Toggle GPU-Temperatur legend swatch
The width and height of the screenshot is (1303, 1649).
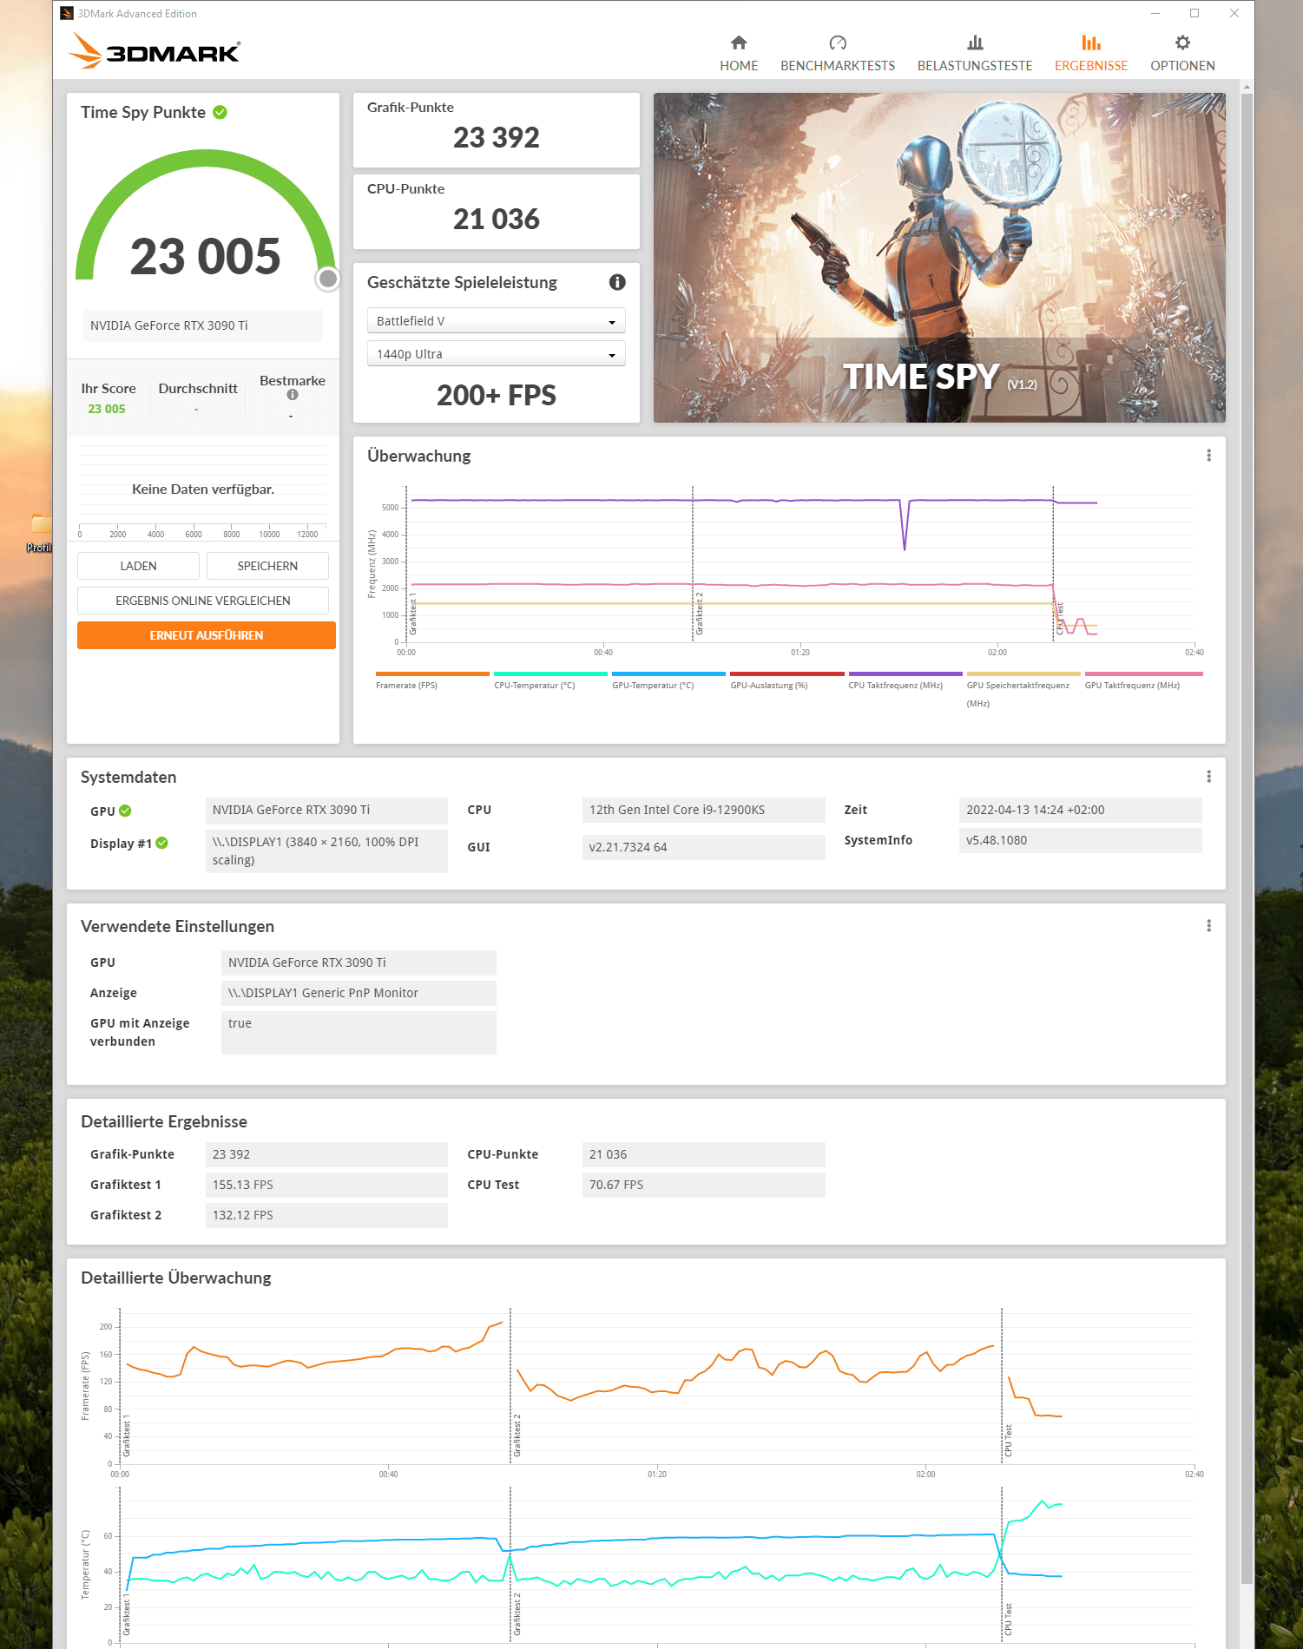[x=668, y=673]
